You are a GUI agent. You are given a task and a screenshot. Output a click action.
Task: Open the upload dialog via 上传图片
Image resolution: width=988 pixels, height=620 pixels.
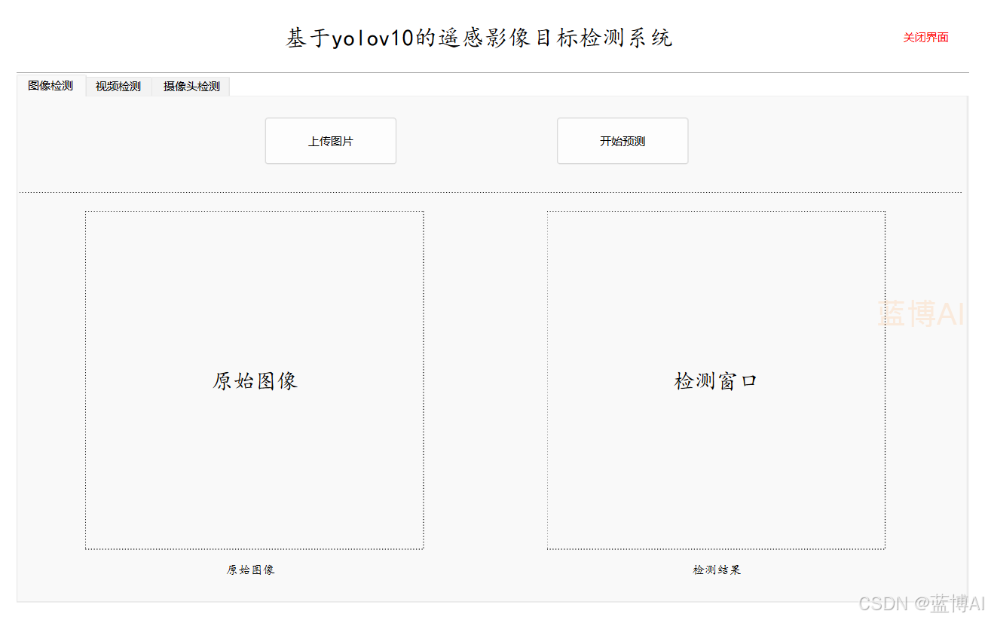(330, 141)
